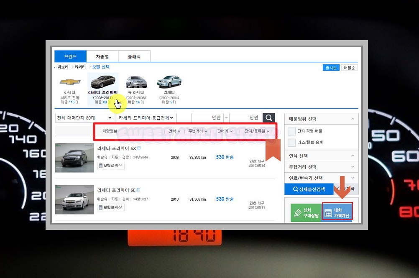Image resolution: width=419 pixels, height=278 pixels.
Task: Open the 클래식 tab
Action: tap(134, 56)
